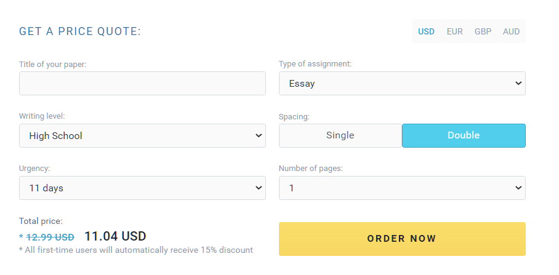Open the Urgency dropdown showing 11 days
The width and height of the screenshot is (559, 275).
point(142,188)
